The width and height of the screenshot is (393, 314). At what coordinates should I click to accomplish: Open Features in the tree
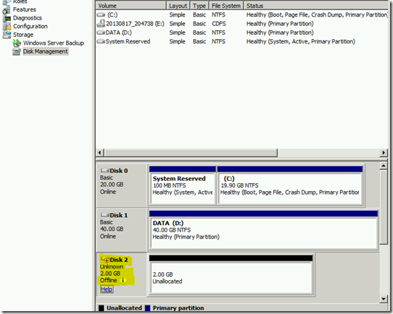coord(25,9)
